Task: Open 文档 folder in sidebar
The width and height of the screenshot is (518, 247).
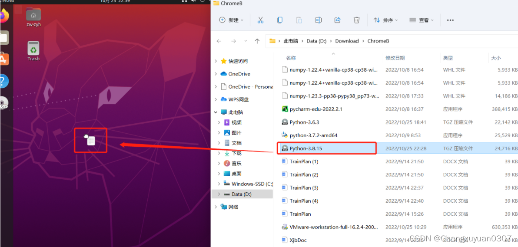Action: pyautogui.click(x=233, y=143)
